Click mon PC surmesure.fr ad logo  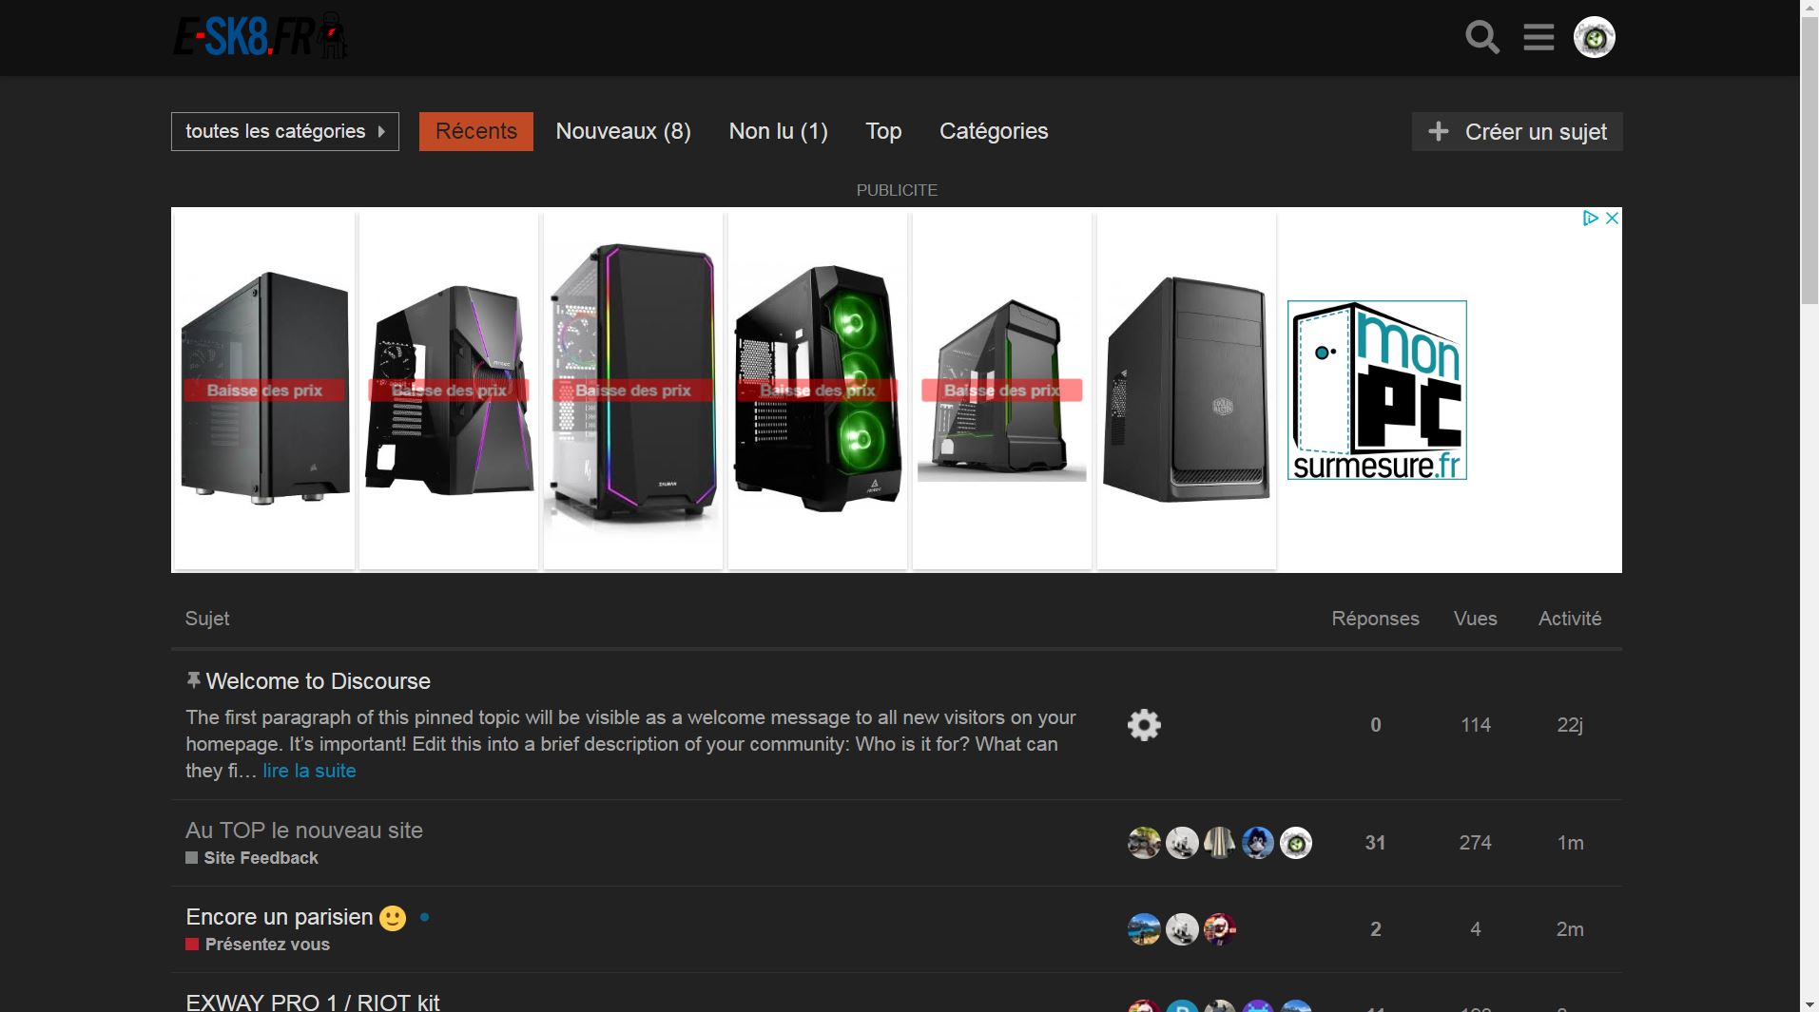(1377, 391)
